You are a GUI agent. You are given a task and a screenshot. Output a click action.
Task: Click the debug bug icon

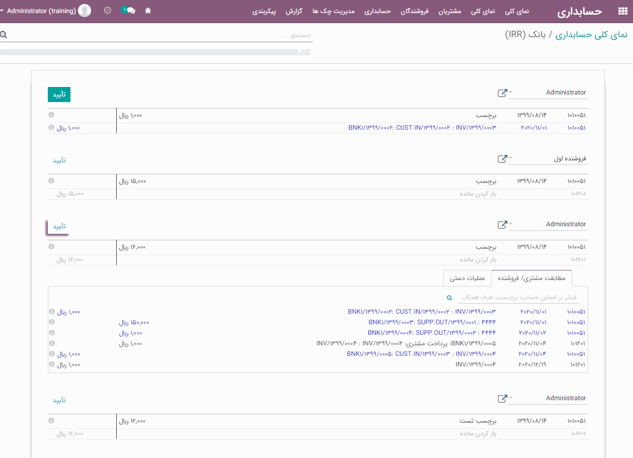coord(148,11)
